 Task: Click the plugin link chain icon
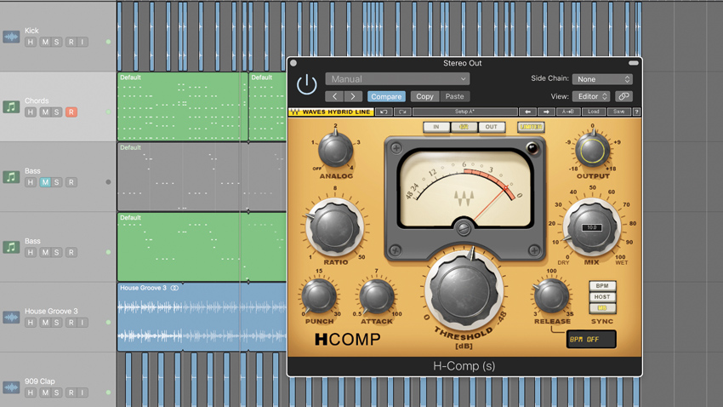pyautogui.click(x=623, y=96)
